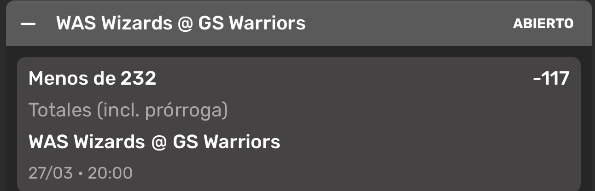Click the Menos de 232 selection
The width and height of the screenshot is (595, 191).
tap(92, 79)
